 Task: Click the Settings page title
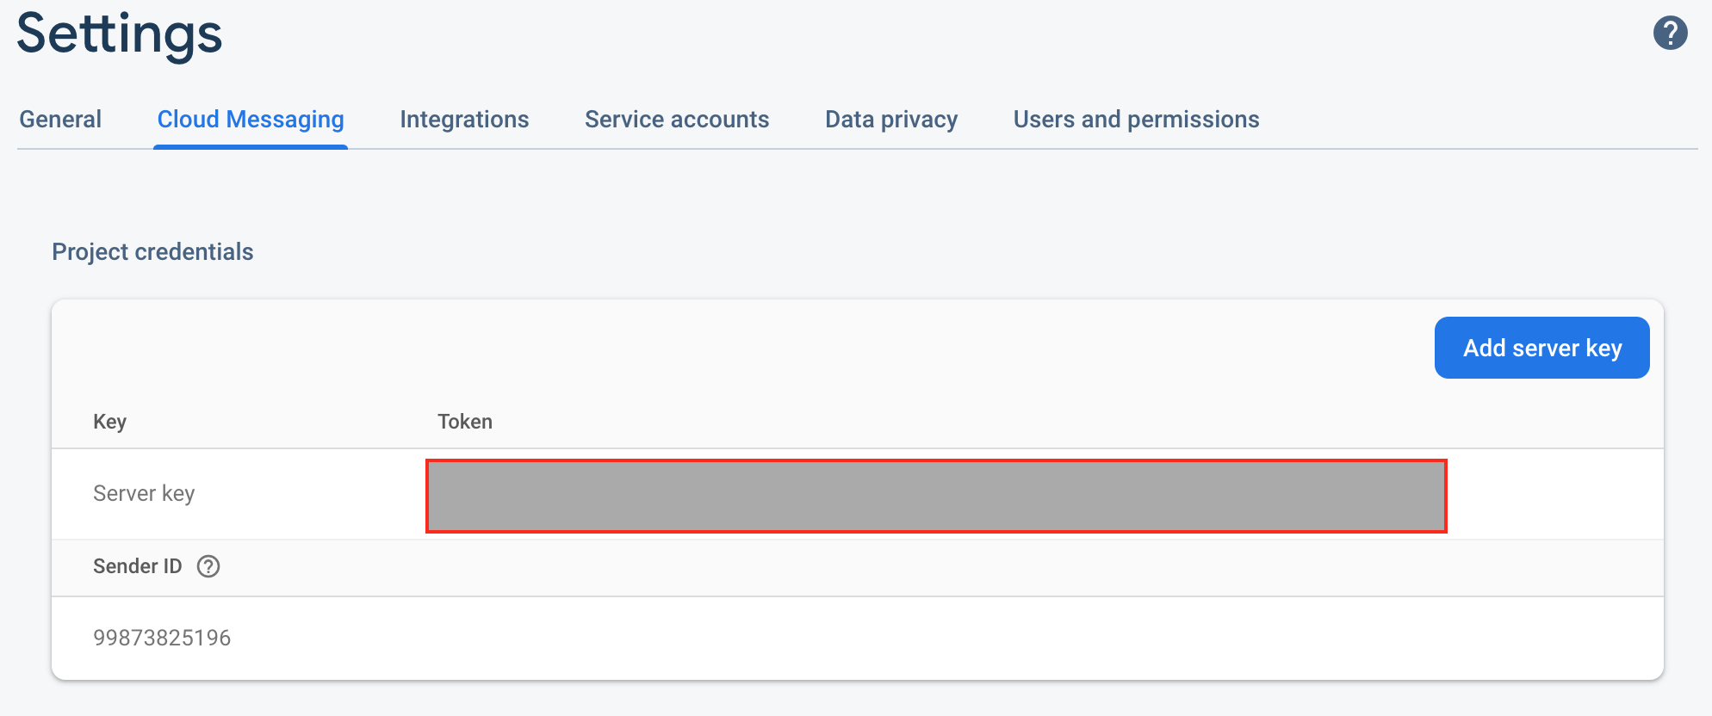tap(120, 34)
